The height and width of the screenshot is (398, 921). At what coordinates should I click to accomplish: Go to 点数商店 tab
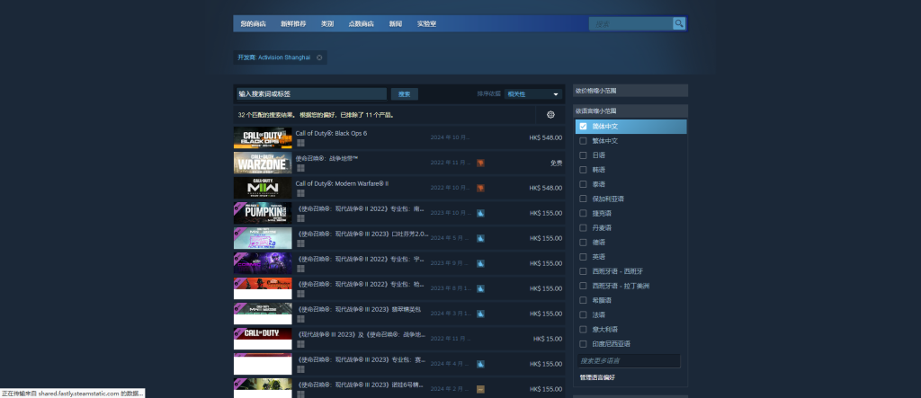[x=361, y=24]
